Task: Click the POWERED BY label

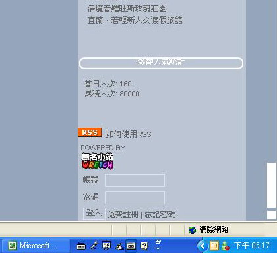Action: 103,148
